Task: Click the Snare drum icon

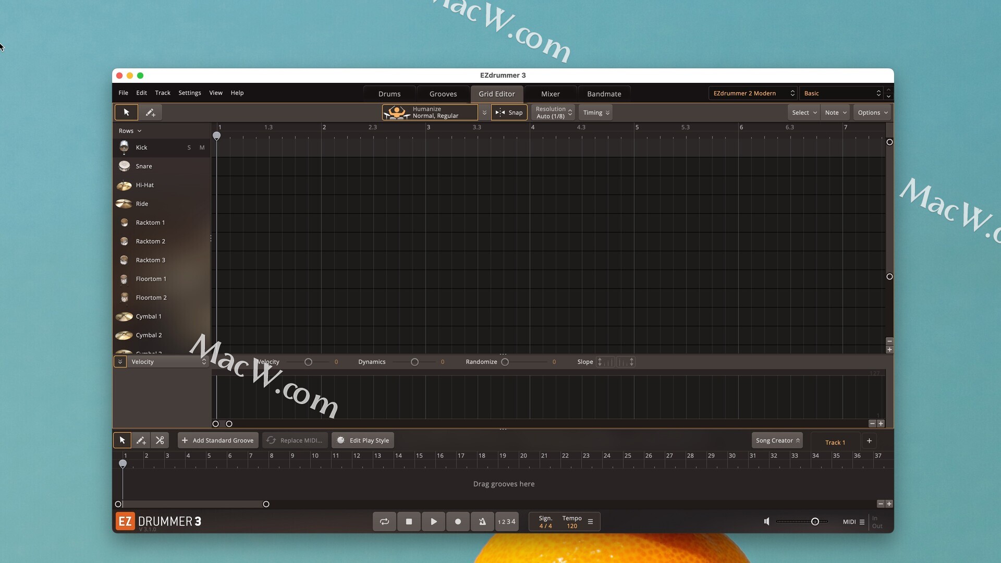Action: 124,166
